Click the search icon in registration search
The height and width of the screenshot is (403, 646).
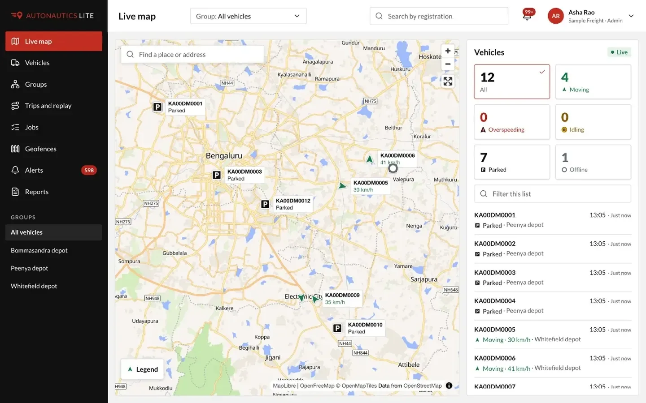coord(379,16)
